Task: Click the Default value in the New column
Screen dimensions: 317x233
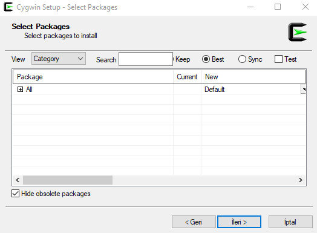Action: (215, 90)
